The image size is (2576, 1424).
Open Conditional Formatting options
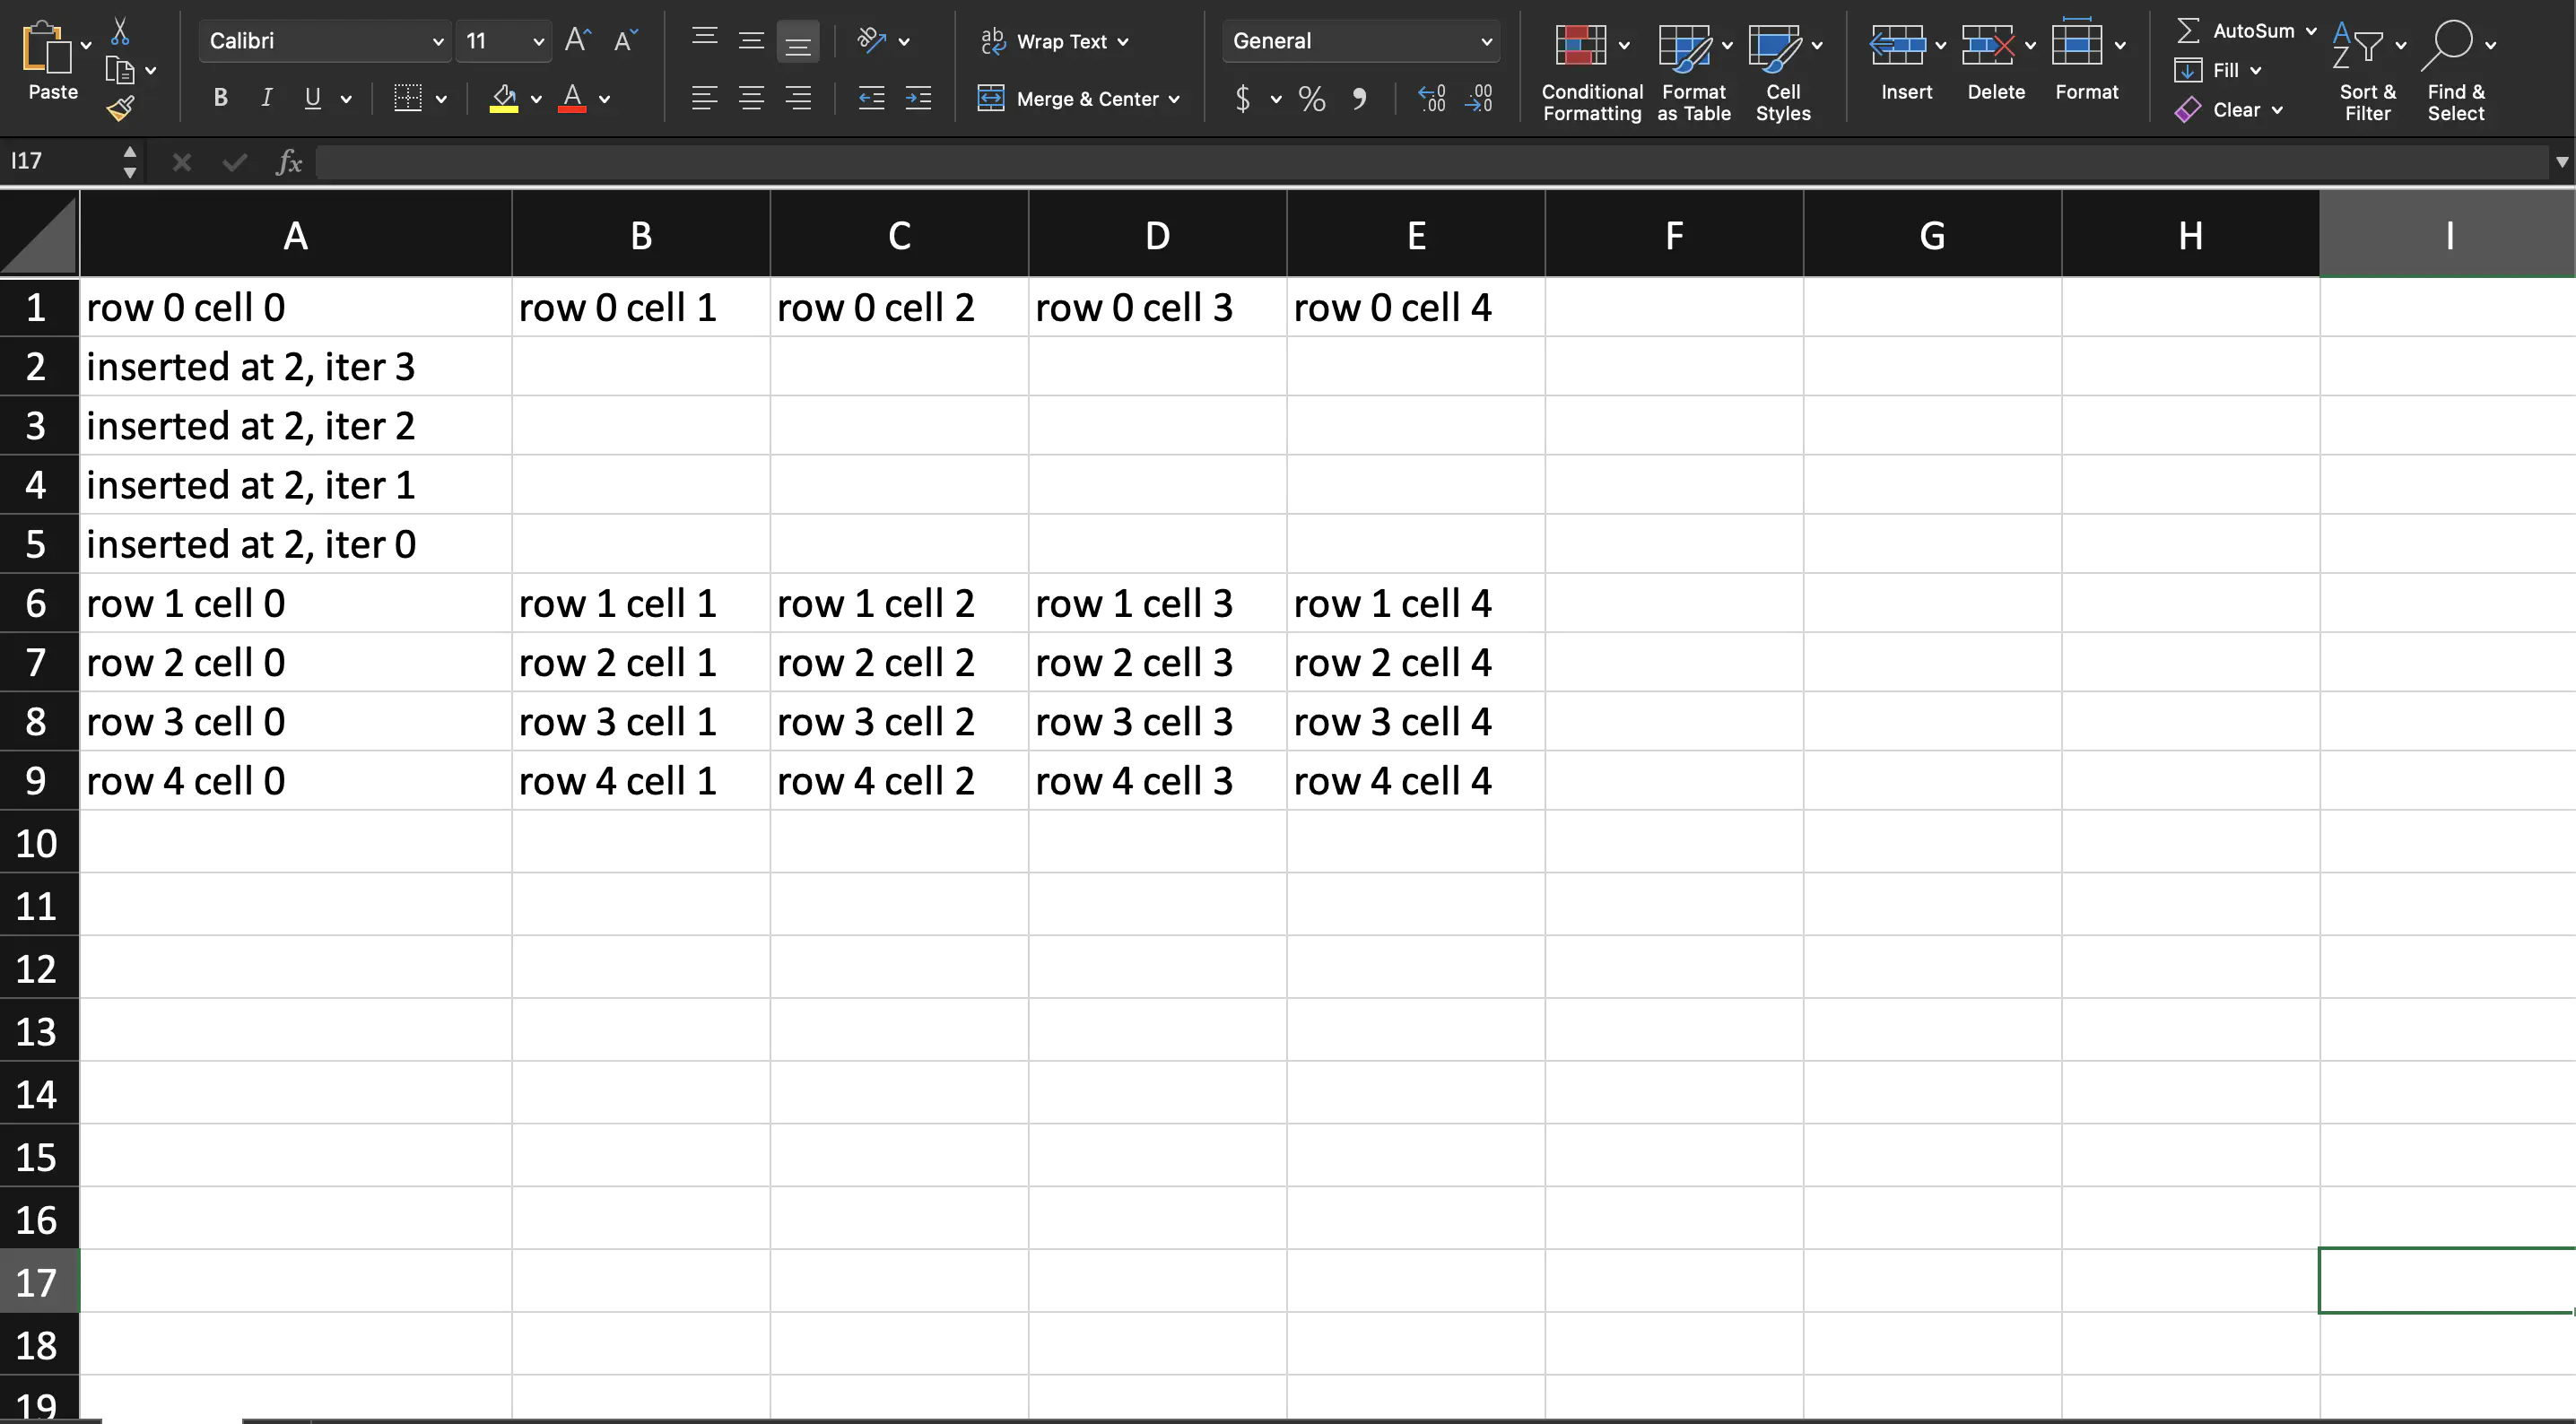click(x=1591, y=70)
